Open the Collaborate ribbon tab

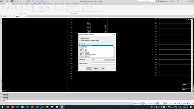75,4
